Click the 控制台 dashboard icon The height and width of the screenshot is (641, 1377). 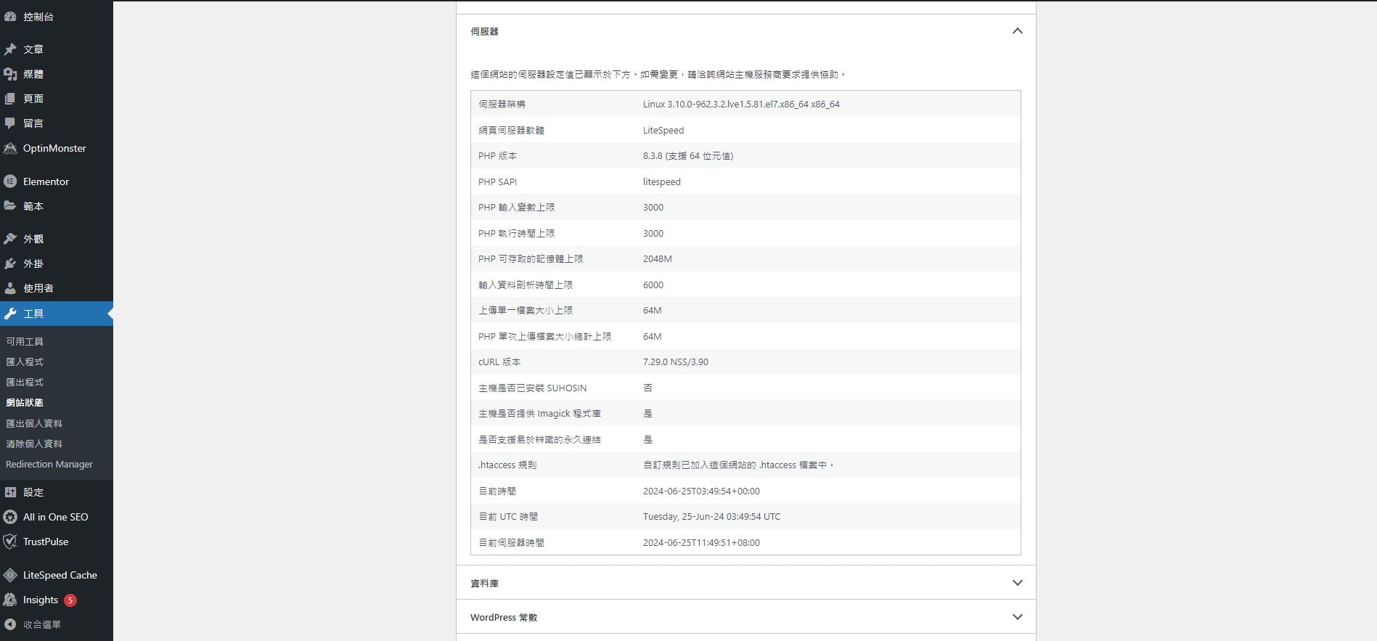[10, 17]
